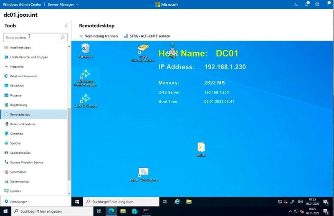Image resolution: width=334 pixels, height=216 pixels.
Task: Click STRG+ALT+ENTF senden button
Action: (x=147, y=36)
